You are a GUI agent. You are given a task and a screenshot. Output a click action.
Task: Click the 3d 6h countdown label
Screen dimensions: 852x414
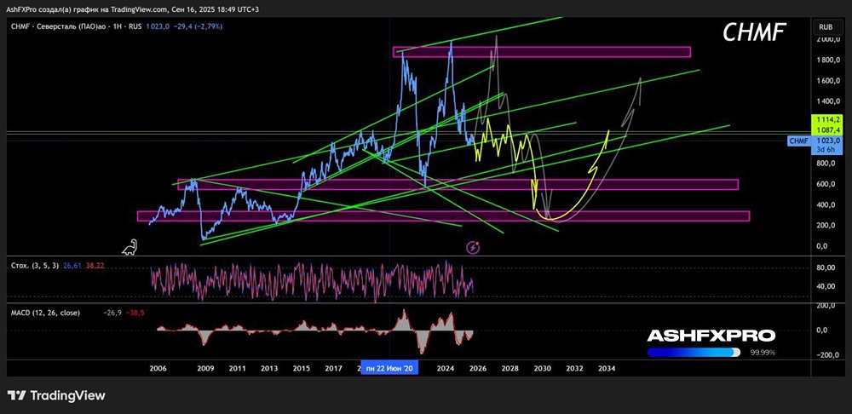(x=827, y=149)
